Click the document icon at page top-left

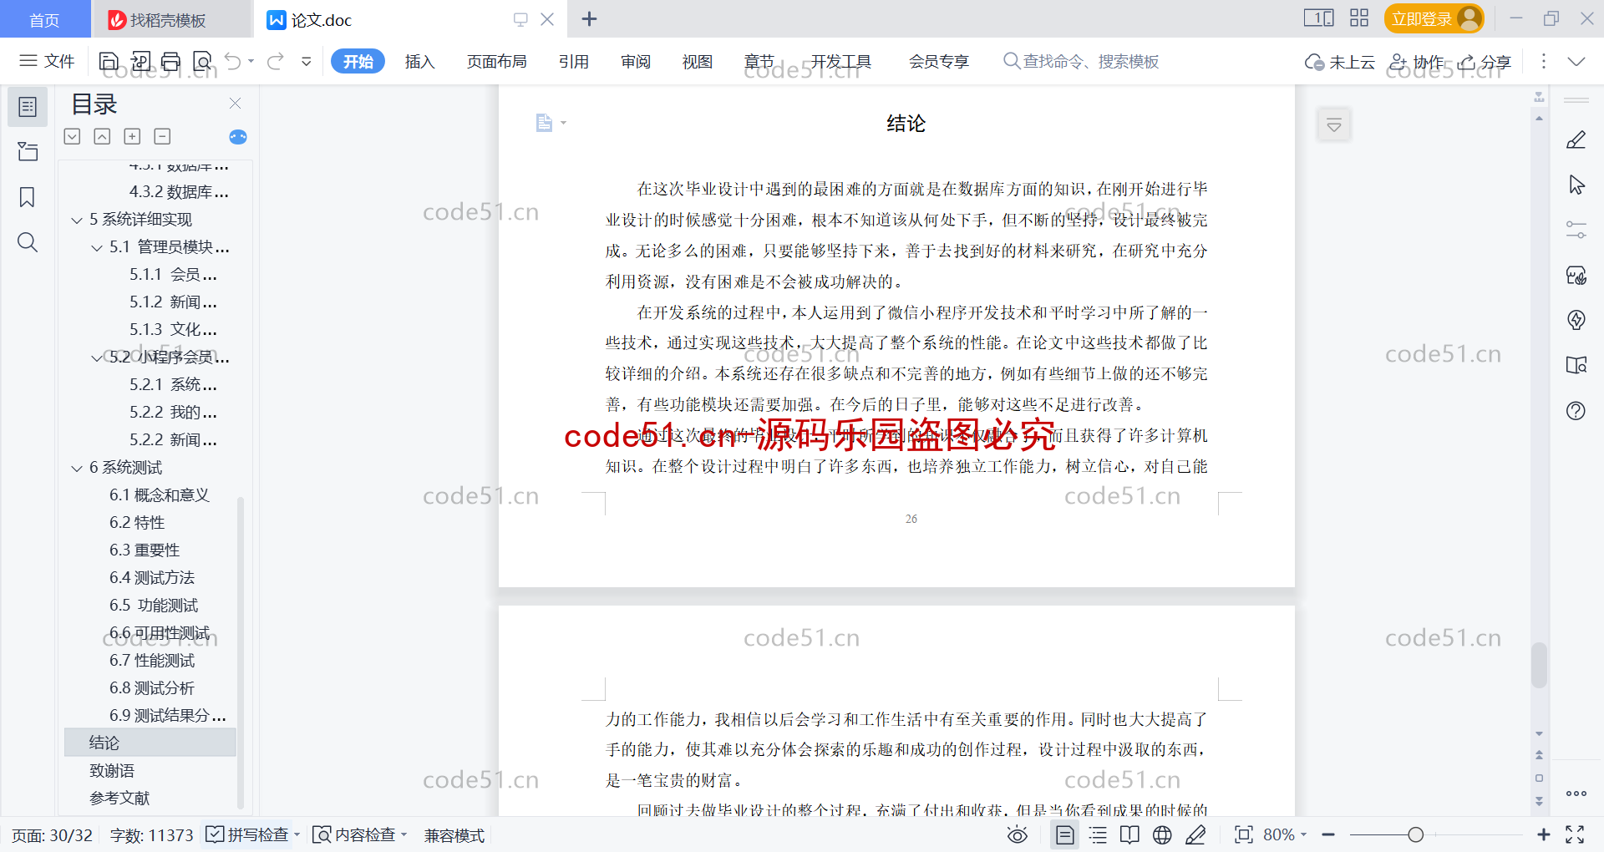tap(544, 123)
